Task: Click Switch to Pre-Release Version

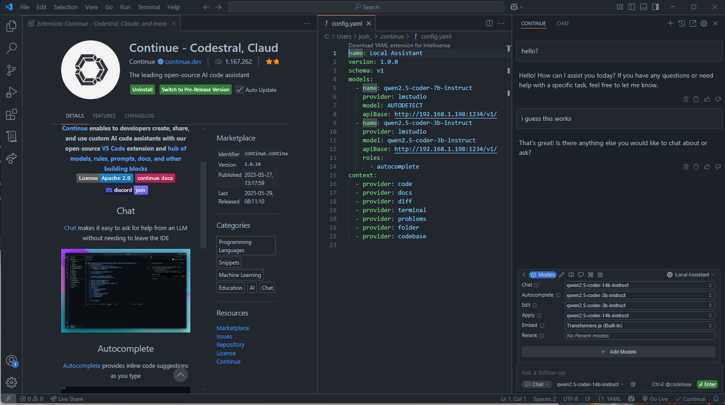Action: [x=195, y=90]
